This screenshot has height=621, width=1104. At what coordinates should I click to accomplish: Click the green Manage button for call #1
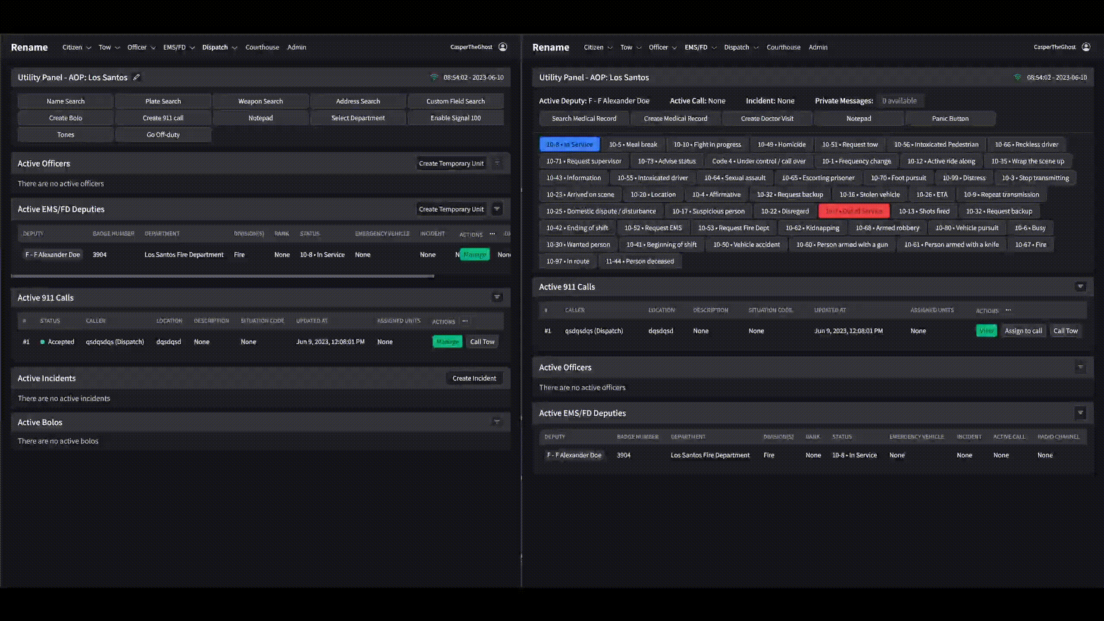(x=447, y=342)
